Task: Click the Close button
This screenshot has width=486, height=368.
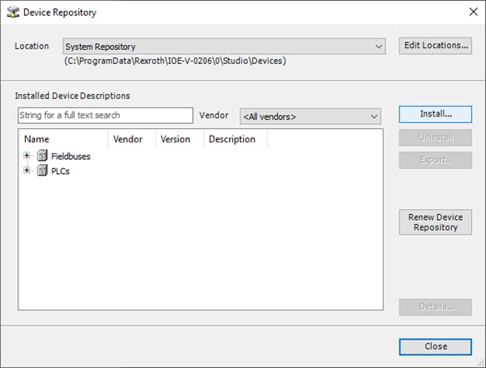Action: point(435,346)
